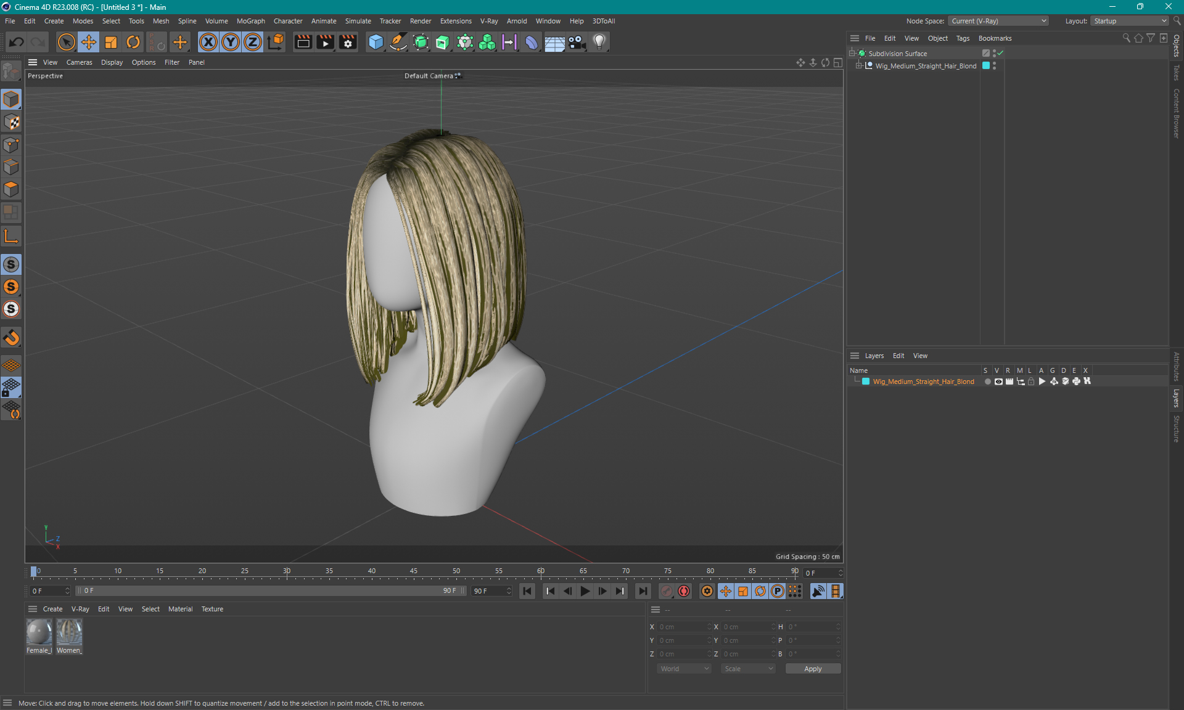Viewport: 1184px width, 710px height.
Task: Switch to Texture mode icon
Action: coord(11,122)
